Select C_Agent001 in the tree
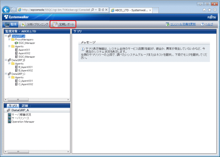Image resolution: width=220 pixels, height=157 pixels. click(26, 81)
